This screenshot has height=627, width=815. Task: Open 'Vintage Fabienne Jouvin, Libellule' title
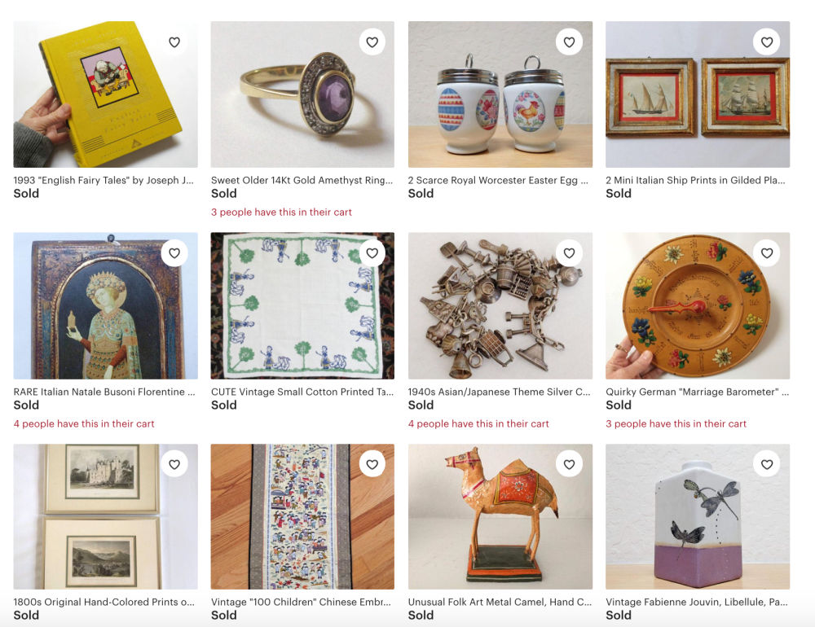(x=697, y=602)
